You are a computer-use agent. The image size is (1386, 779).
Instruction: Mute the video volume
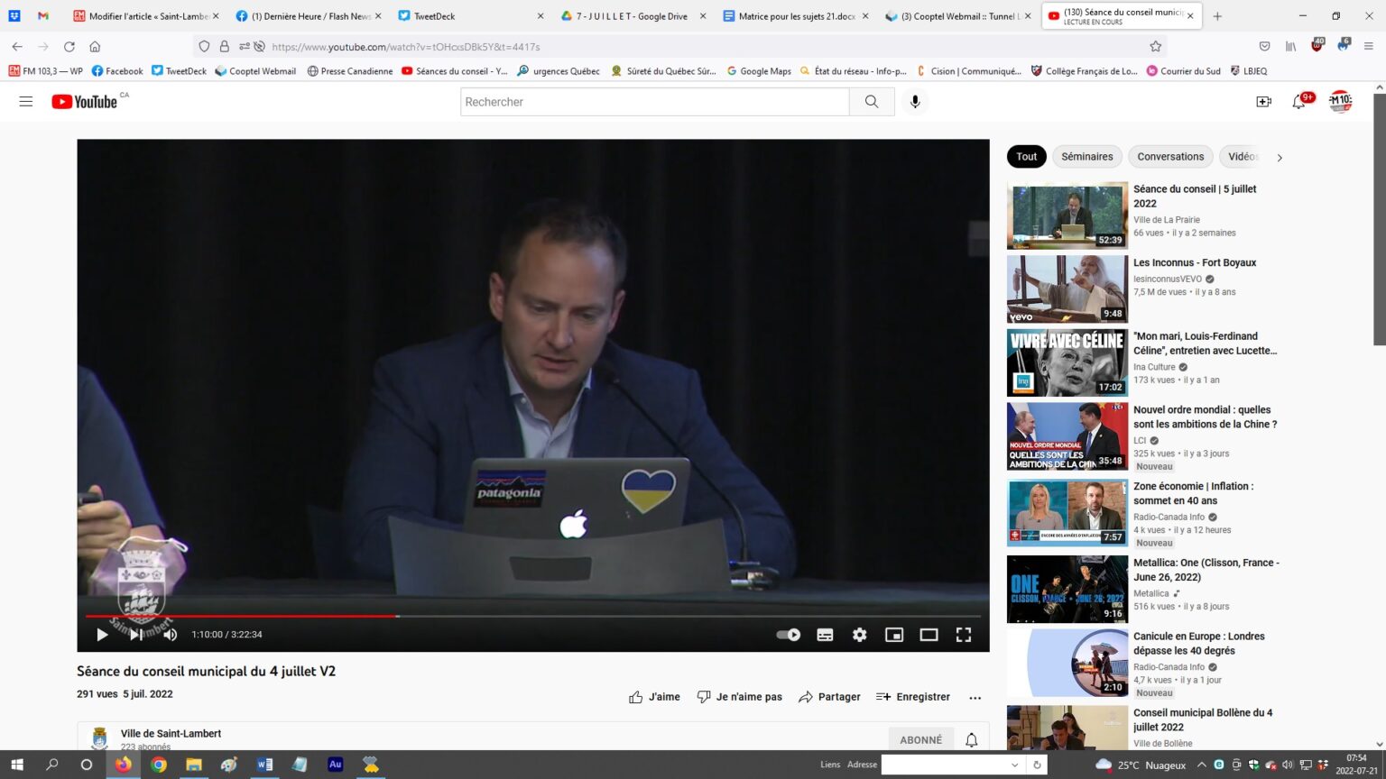pos(171,635)
